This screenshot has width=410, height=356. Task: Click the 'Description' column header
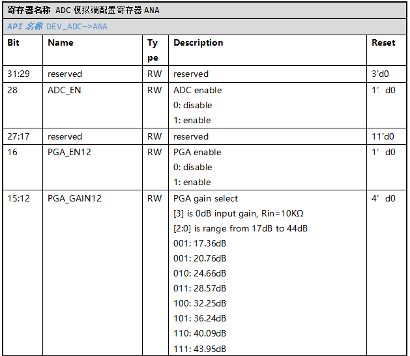pos(198,42)
